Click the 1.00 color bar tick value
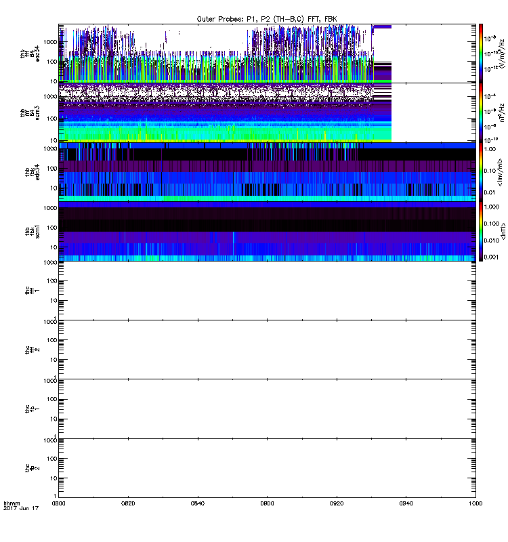The width and height of the screenshot is (508, 542). click(x=490, y=149)
